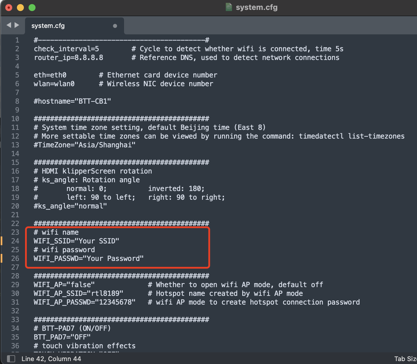The image size is (417, 364).
Task: Click the green maximize window button
Action: 32,8
